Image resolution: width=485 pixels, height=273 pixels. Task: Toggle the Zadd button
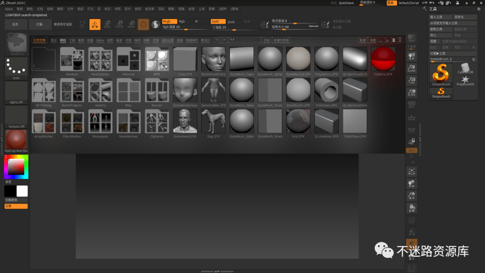tap(218, 22)
